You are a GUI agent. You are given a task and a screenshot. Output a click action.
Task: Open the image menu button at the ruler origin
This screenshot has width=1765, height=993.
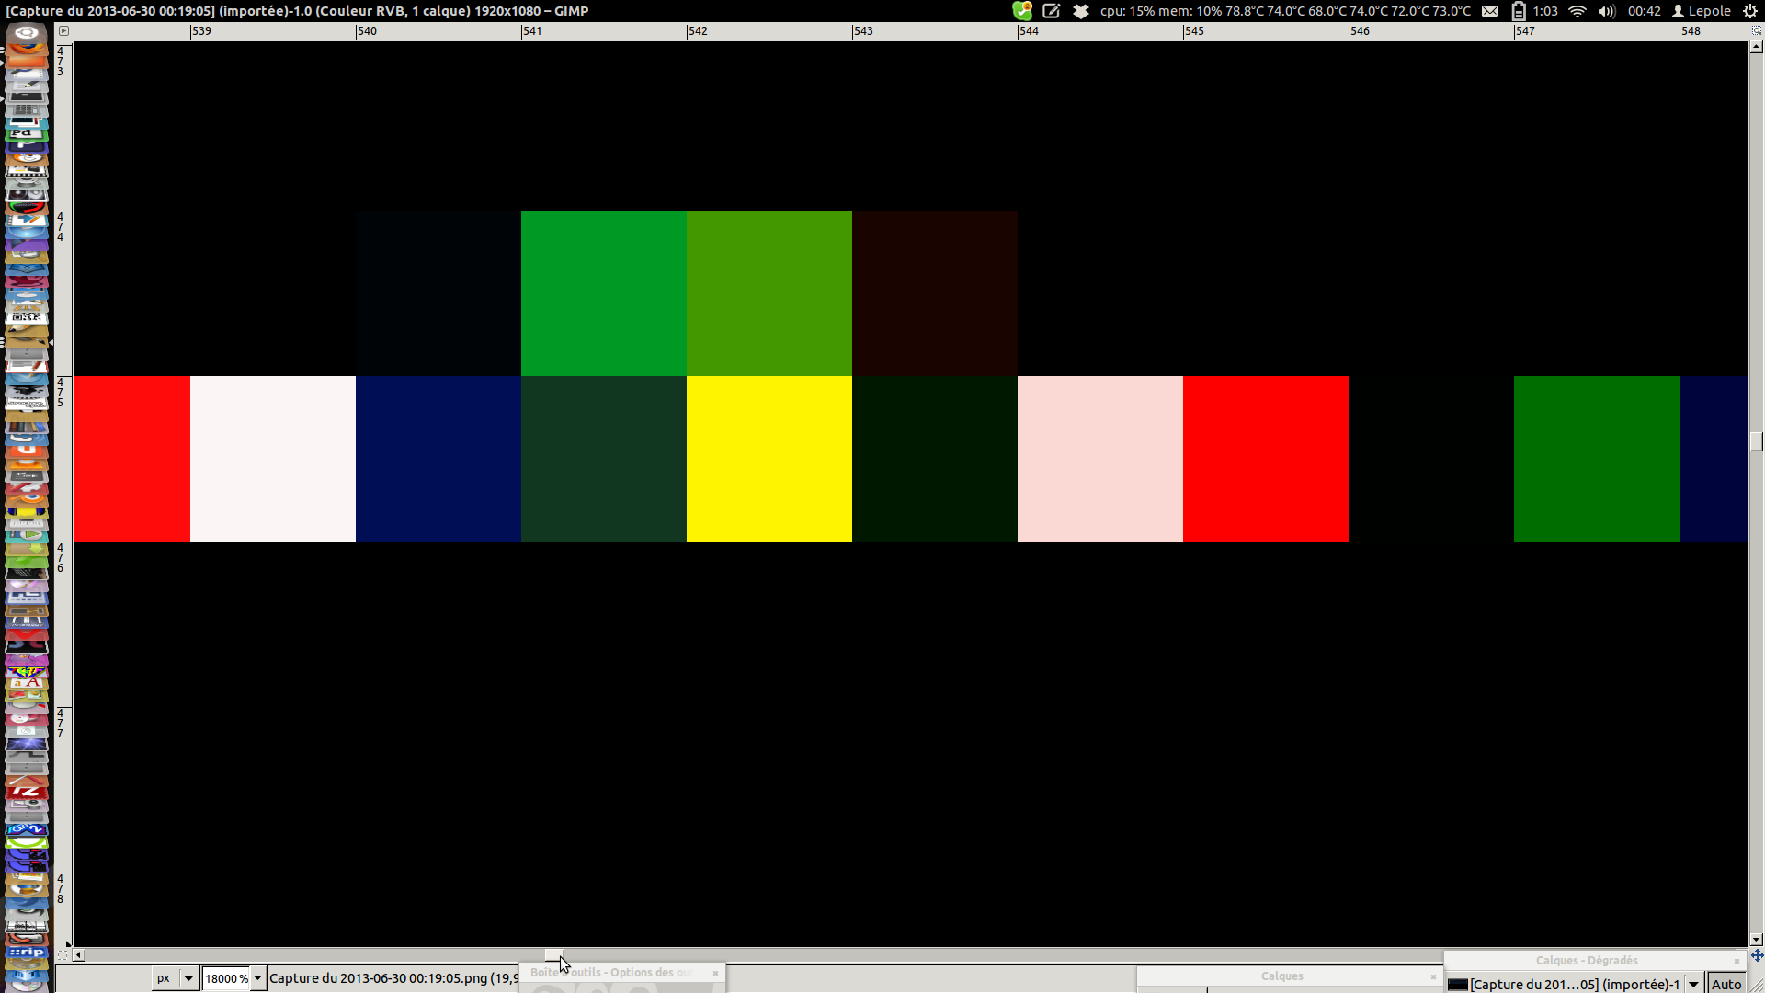coord(63,30)
